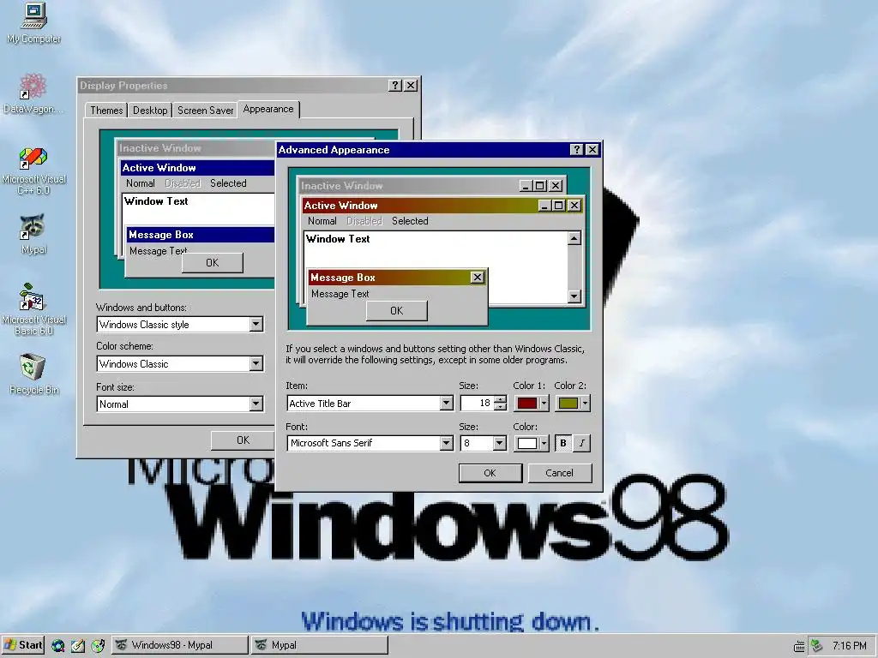Click the olive Color 2 swatch
The image size is (878, 658).
point(568,403)
